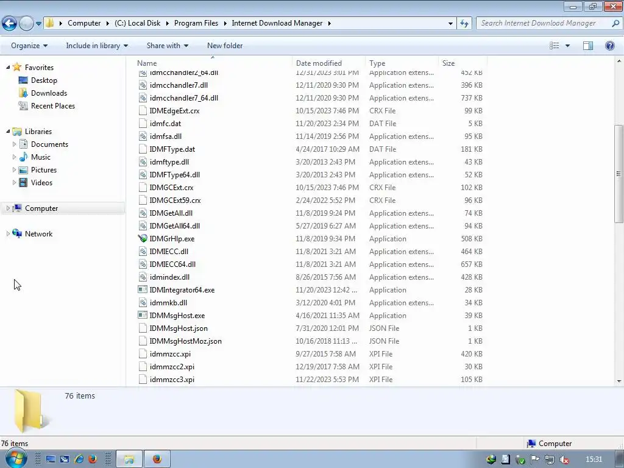Select the idmcchandler7.dll file icon

(143, 85)
